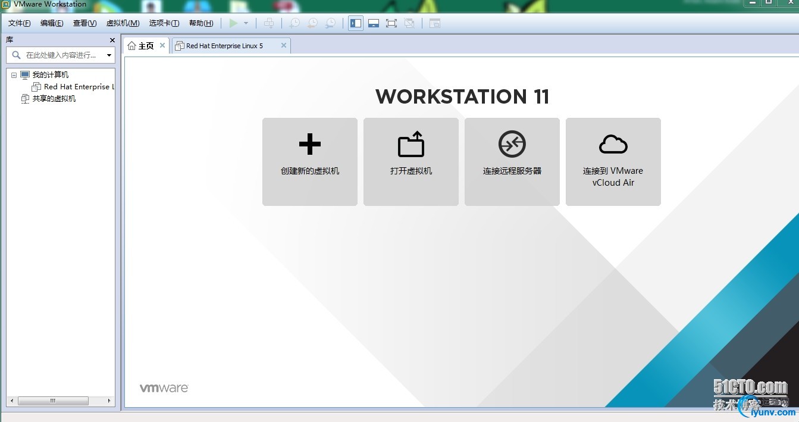This screenshot has height=422, width=799.
Task: Click the 打开虚拟机 tile
Action: 411,162
